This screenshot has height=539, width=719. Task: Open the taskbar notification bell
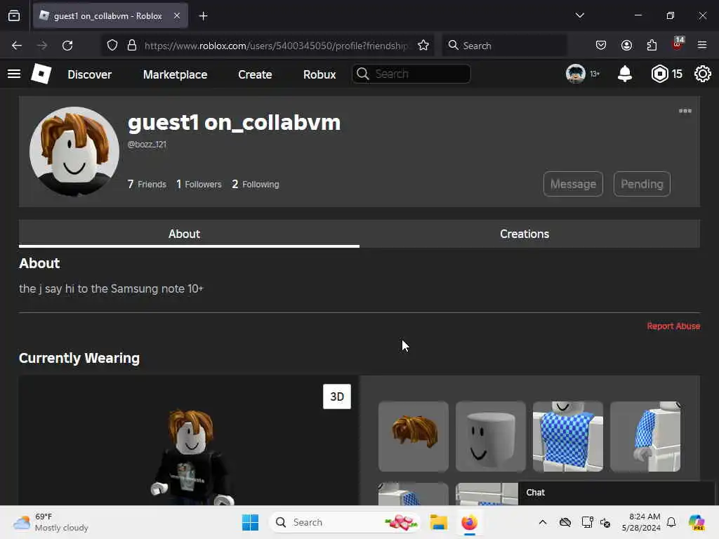[x=671, y=522]
